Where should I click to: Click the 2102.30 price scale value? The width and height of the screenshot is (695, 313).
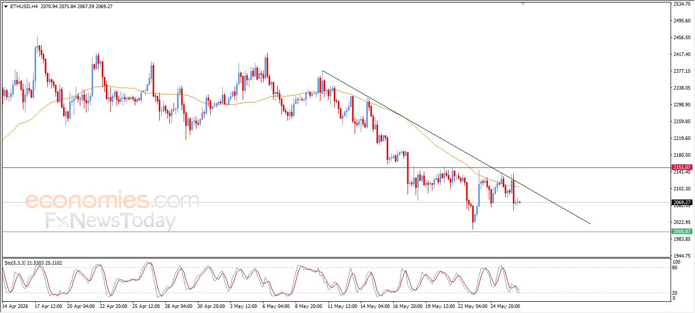pyautogui.click(x=682, y=189)
